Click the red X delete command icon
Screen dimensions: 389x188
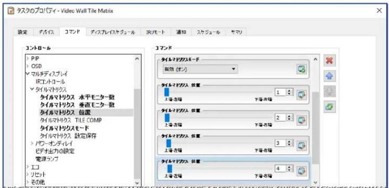[330, 61]
